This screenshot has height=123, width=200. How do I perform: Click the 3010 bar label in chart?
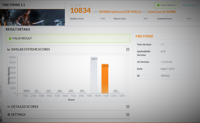point(27,91)
